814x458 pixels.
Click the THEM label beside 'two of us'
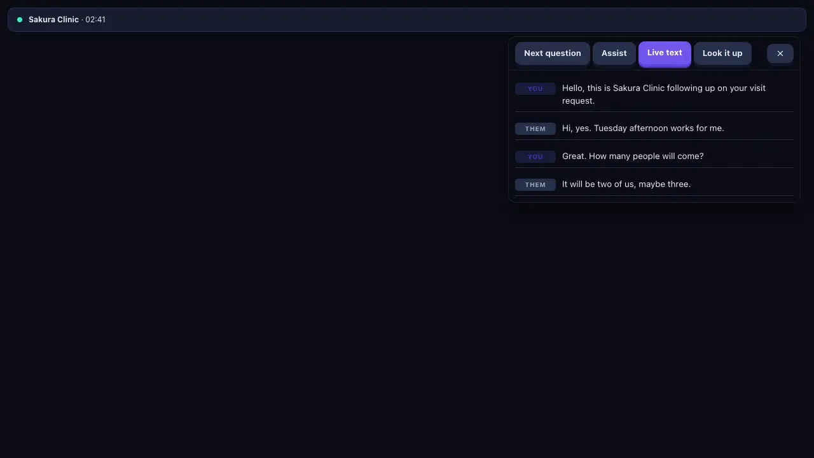click(x=535, y=185)
